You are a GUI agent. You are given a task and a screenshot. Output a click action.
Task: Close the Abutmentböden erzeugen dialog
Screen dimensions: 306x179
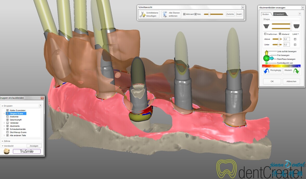coord(303,8)
